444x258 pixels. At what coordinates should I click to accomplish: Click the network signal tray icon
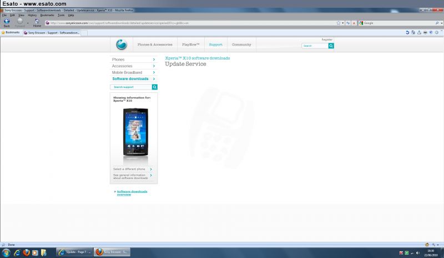pos(412,253)
